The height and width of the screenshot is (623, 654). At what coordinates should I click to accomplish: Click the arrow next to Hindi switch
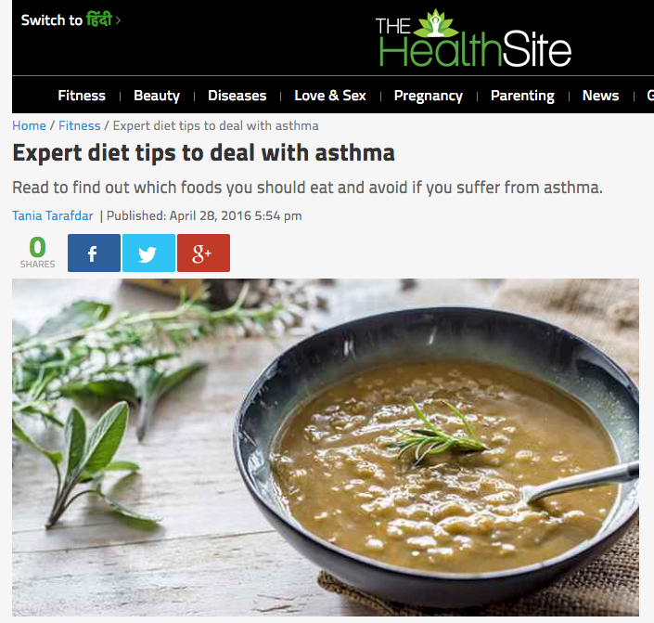pos(118,20)
